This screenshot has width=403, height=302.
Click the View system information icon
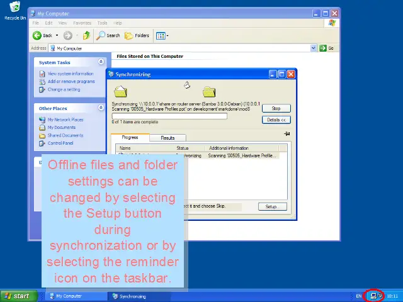coord(42,74)
